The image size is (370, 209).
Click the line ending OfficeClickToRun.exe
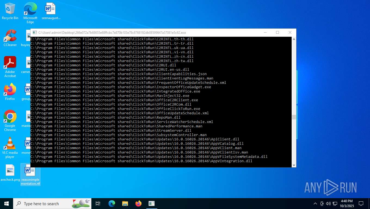click(x=115, y=109)
